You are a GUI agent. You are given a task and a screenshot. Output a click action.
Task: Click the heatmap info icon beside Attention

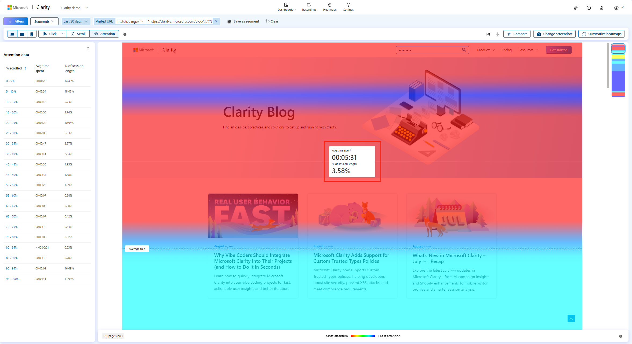125,34
